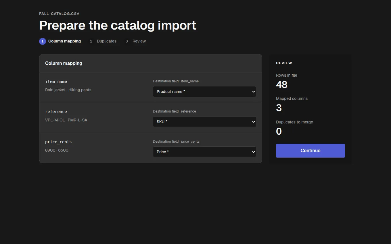Click the "Duplicates to merge" count 0
This screenshot has height=244, width=391.
coord(279,131)
